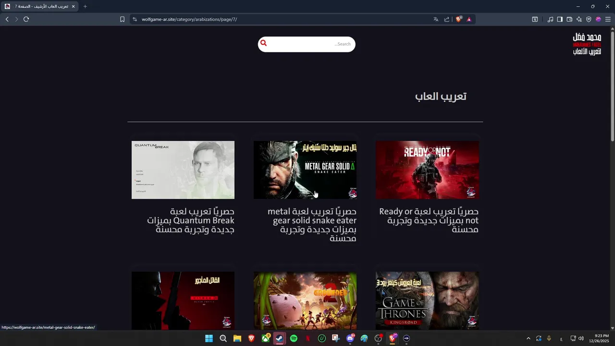The image size is (615, 346).
Task: Open the Quantum Break article title link
Action: click(191, 221)
